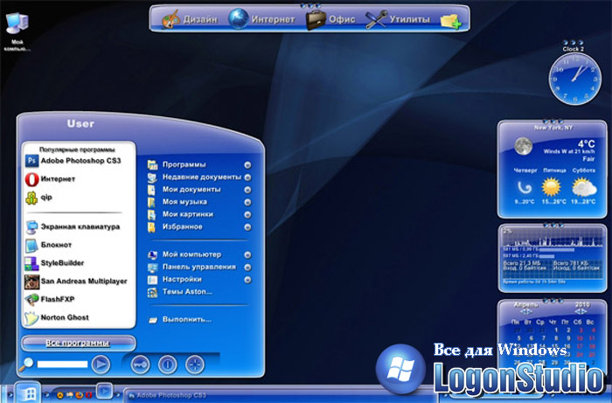
Task: Click the Windows start button on taskbar
Action: tap(28, 393)
